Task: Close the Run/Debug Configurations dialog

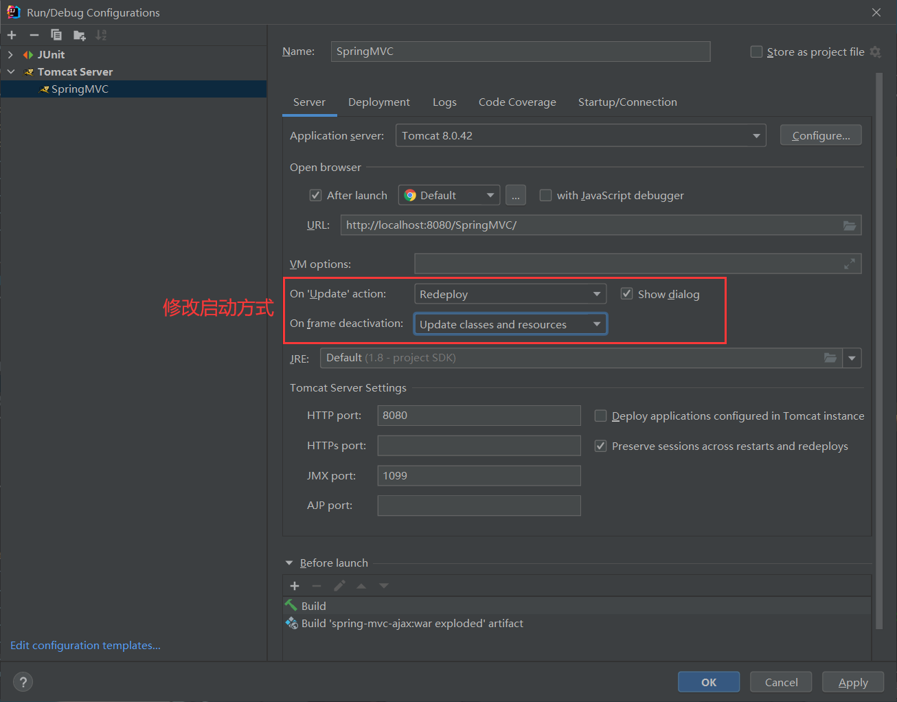Action: click(876, 12)
